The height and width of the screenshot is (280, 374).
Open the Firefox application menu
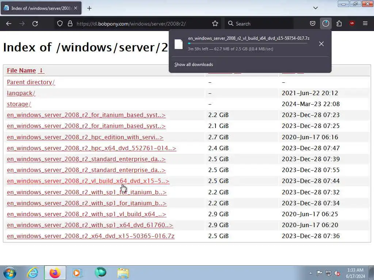point(365,23)
